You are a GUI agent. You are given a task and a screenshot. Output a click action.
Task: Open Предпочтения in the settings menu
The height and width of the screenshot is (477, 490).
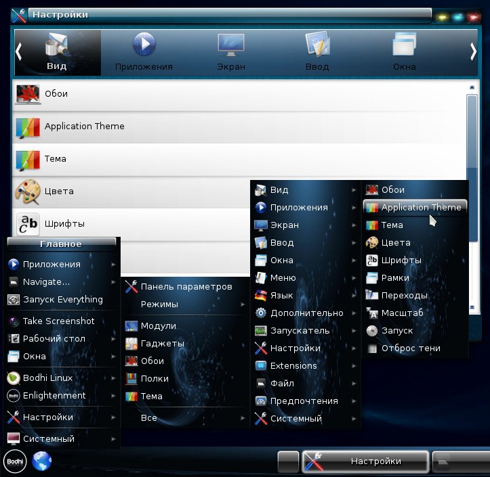pyautogui.click(x=305, y=401)
